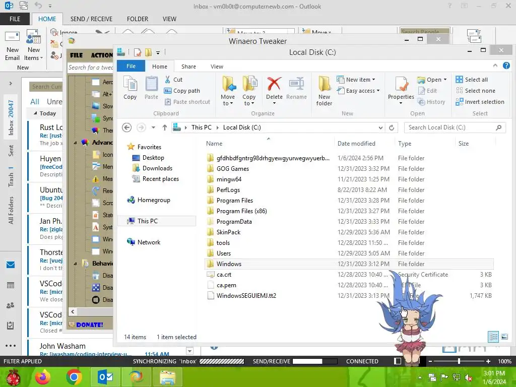Open New Items dropdown in Outlook

coord(34,46)
